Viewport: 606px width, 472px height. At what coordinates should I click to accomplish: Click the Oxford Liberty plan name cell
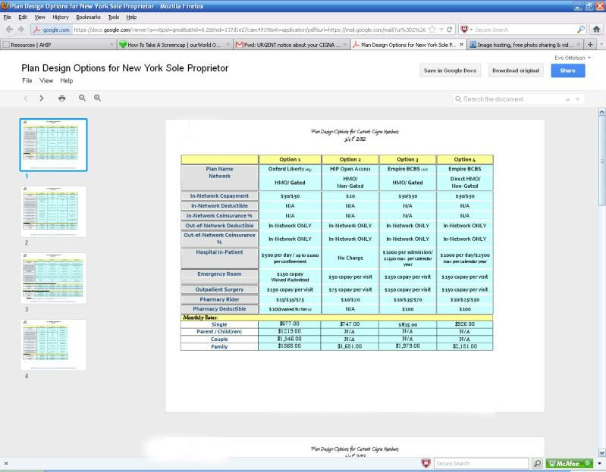(290, 169)
